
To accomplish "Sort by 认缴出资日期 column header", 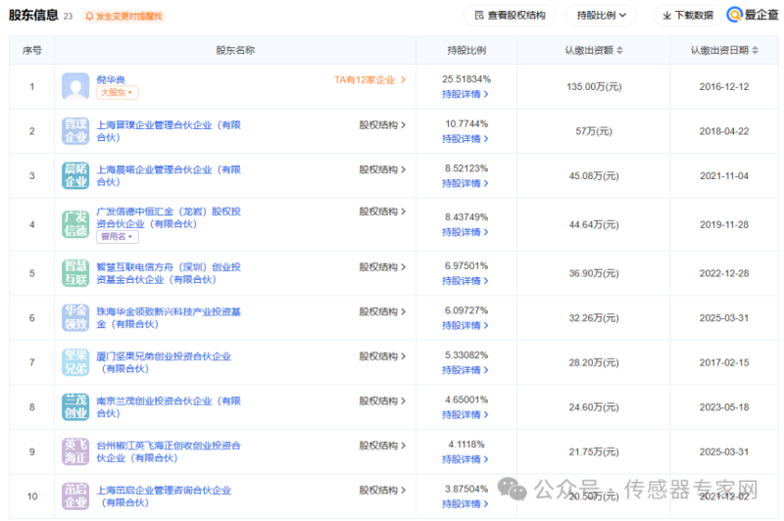I will 724,50.
